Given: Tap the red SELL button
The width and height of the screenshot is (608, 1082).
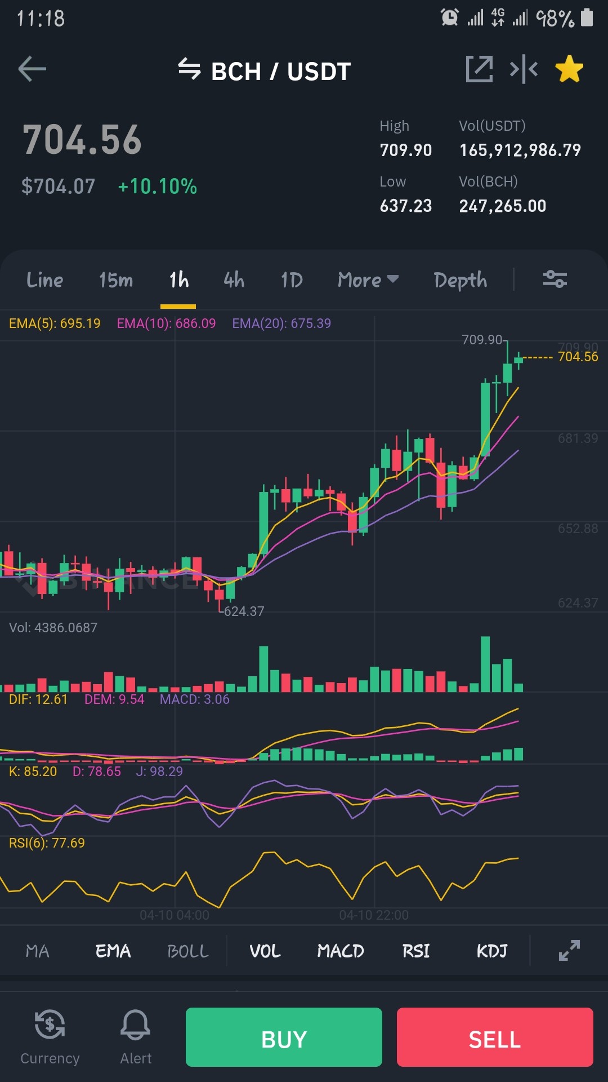Looking at the screenshot, I should click(495, 1037).
